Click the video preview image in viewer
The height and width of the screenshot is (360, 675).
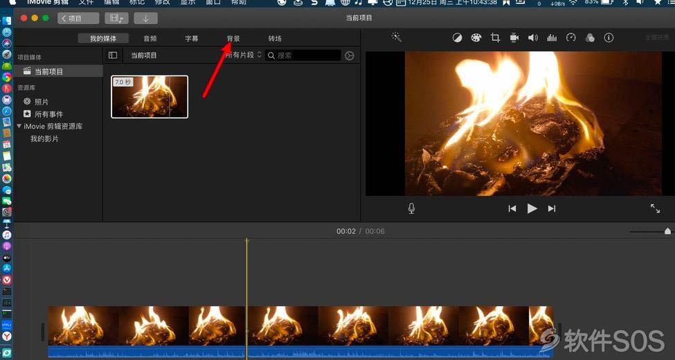[x=533, y=124]
